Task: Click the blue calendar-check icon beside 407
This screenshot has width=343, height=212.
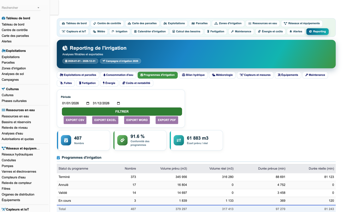Action: click(66, 140)
